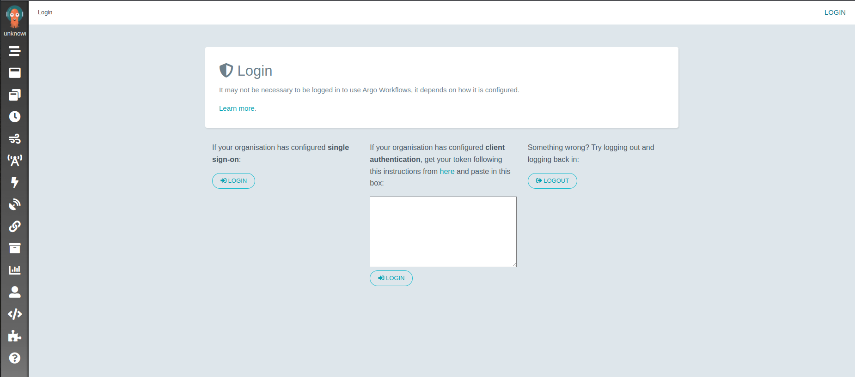Open Cron Workflows clock icon
The width and height of the screenshot is (855, 377).
pyautogui.click(x=15, y=117)
